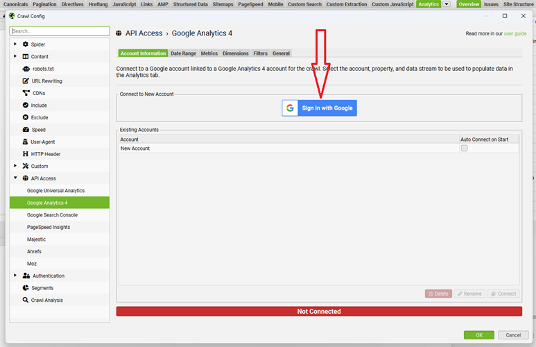This screenshot has height=347, width=536.
Task: Click the Include checkmark icon
Action: pyautogui.click(x=25, y=105)
